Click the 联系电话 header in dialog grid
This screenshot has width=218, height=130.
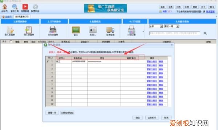click(79, 58)
